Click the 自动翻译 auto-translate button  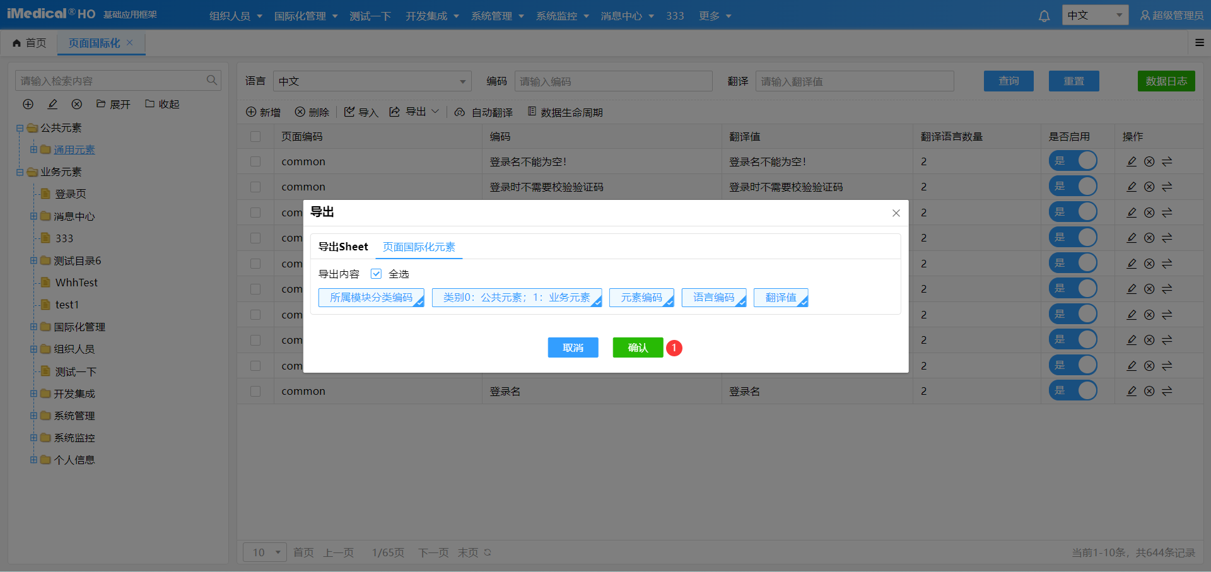pos(484,112)
